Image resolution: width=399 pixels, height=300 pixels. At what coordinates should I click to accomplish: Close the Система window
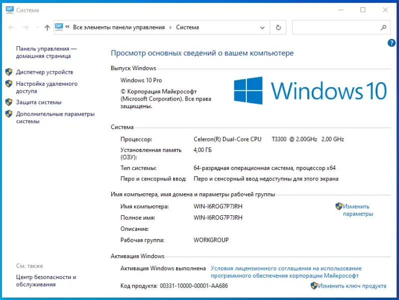pyautogui.click(x=385, y=10)
